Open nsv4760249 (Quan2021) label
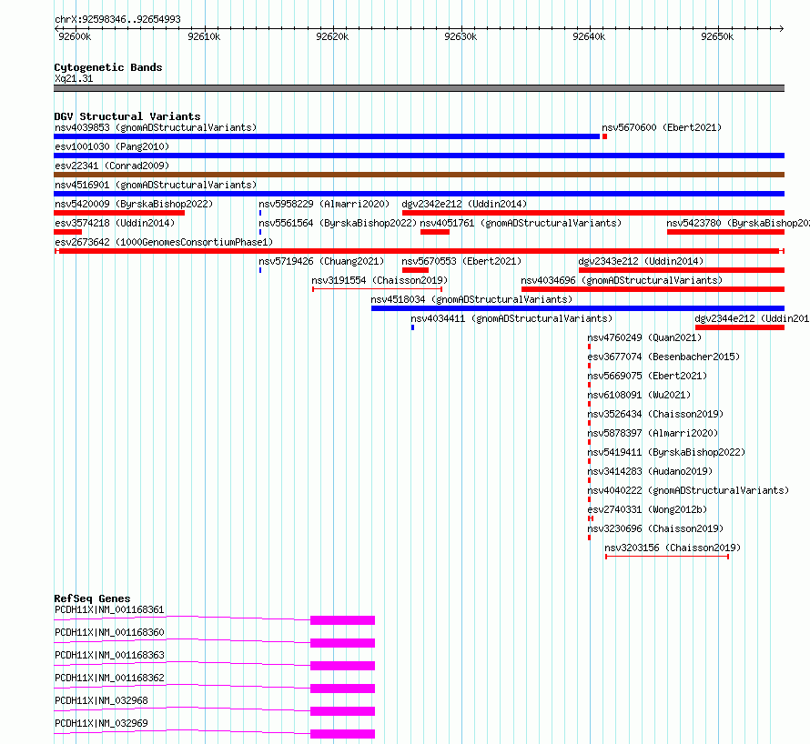 pos(644,337)
